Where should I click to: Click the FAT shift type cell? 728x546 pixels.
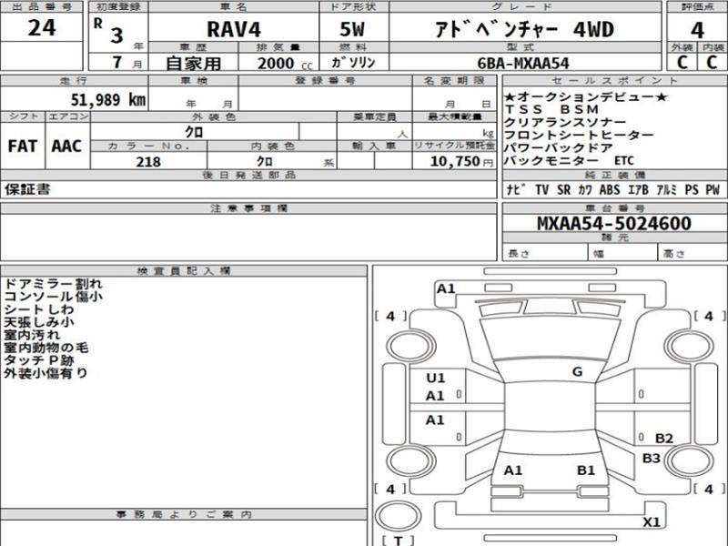tap(23, 146)
